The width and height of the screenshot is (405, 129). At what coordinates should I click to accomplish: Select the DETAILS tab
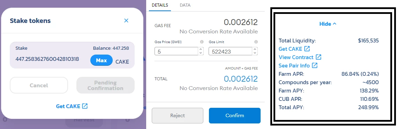click(160, 5)
